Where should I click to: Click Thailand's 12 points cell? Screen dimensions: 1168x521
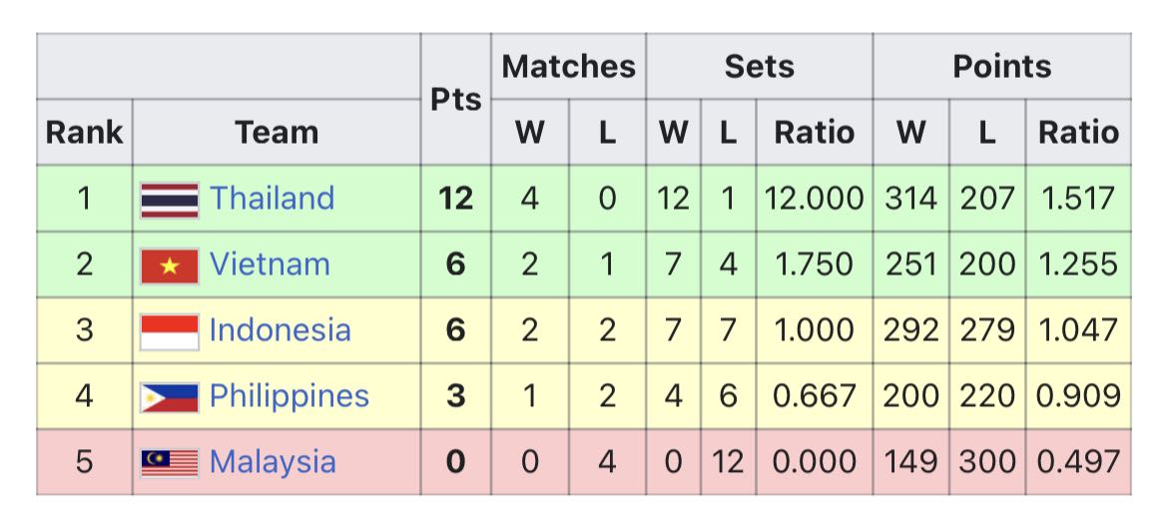455,199
